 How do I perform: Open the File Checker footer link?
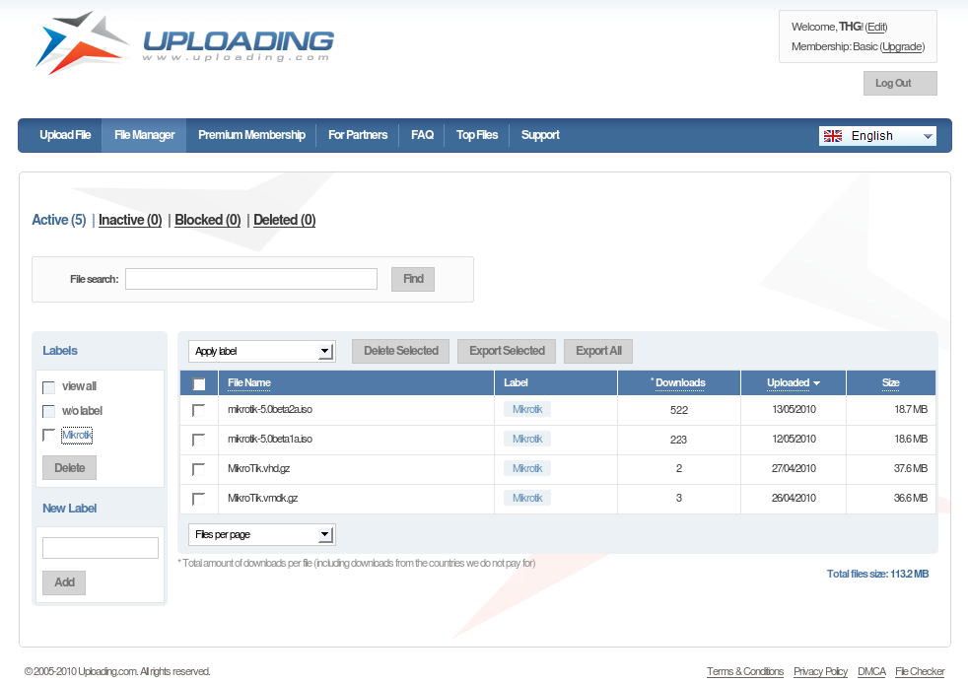(920, 671)
